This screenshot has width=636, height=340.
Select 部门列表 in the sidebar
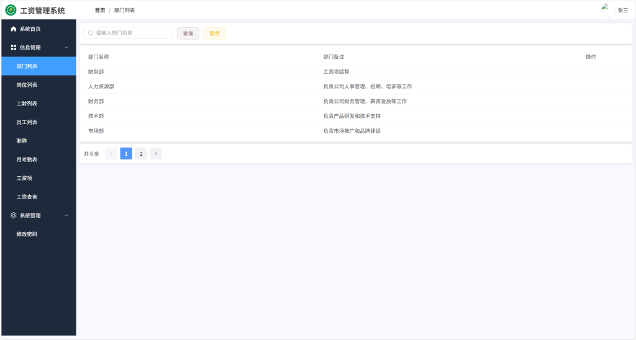pos(39,66)
